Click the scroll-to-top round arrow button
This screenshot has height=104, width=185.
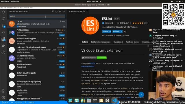point(141,94)
